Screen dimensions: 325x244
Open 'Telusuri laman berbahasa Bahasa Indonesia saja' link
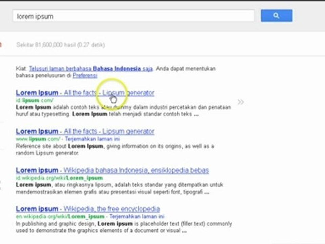(91, 68)
